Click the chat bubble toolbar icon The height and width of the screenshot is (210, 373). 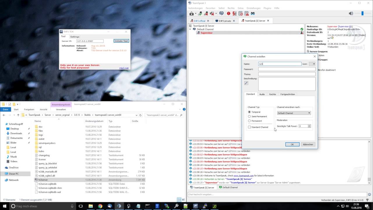(x=221, y=13)
